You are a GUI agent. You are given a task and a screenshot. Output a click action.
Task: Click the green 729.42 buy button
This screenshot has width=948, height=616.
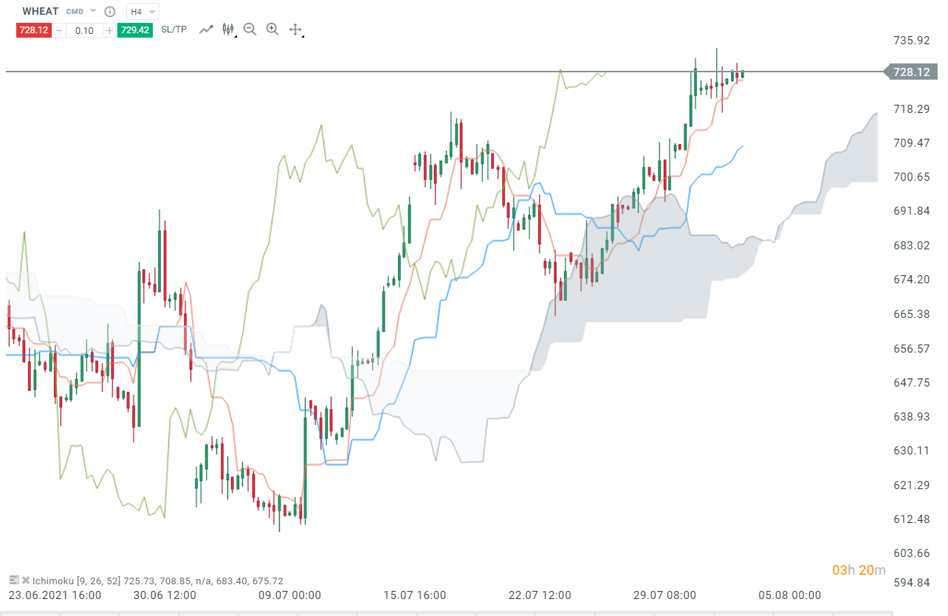click(x=134, y=30)
